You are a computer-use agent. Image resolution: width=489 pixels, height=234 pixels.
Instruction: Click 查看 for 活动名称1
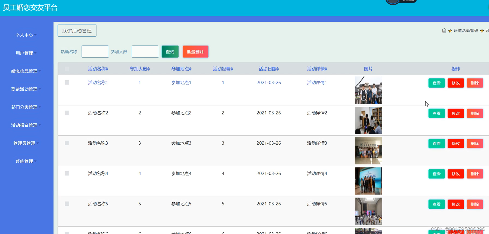(437, 83)
